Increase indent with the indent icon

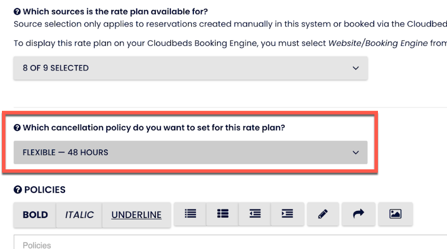[x=287, y=214]
